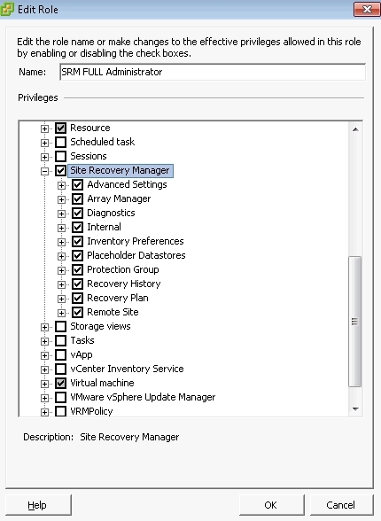381x521 pixels.
Task: Select the Site Recovery Manager tree label
Action: (121, 170)
